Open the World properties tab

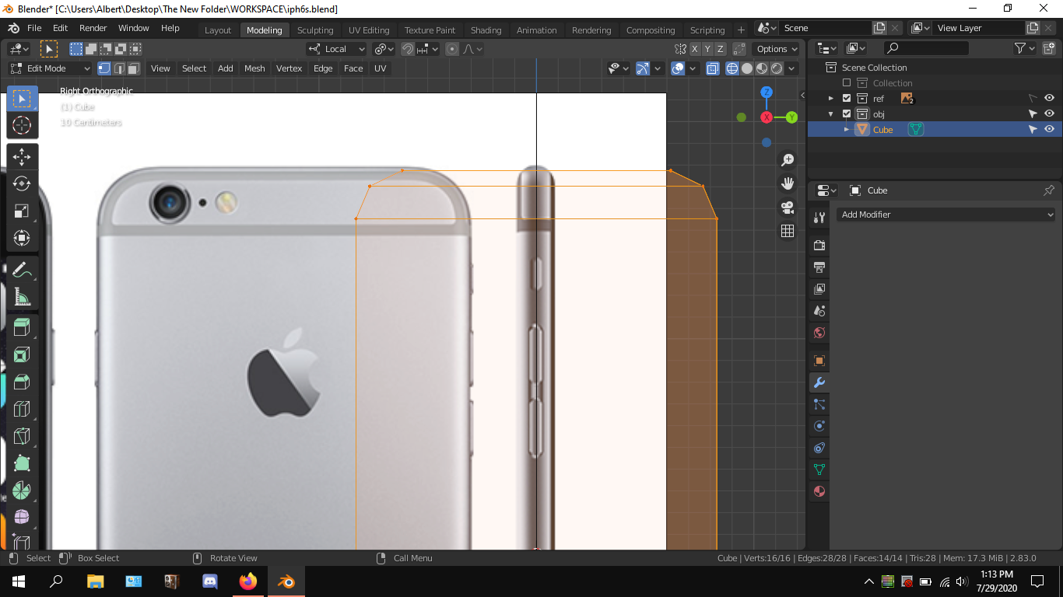[819, 333]
